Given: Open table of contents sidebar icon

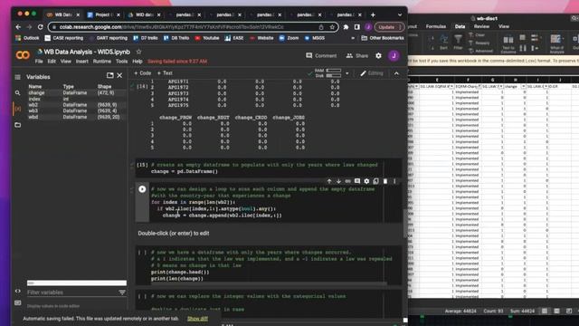Looking at the screenshot, I should 18,77.
